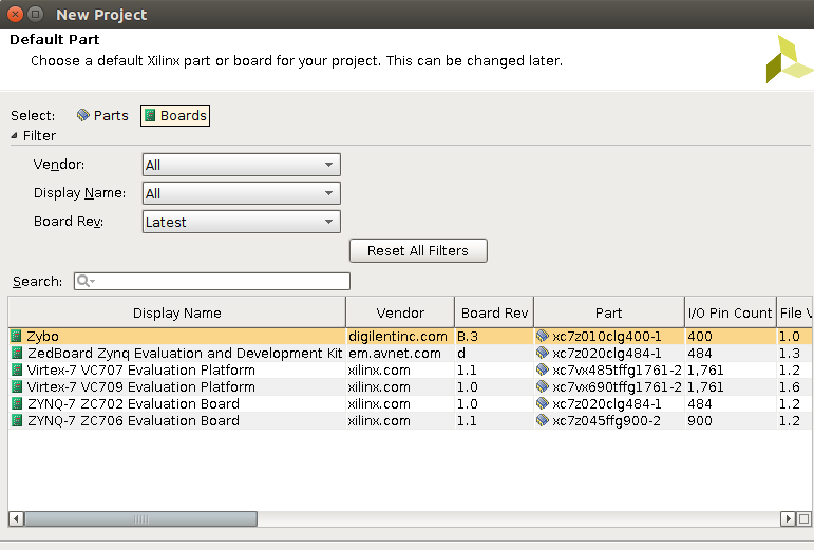Click the scroll right arrow

pos(788,519)
